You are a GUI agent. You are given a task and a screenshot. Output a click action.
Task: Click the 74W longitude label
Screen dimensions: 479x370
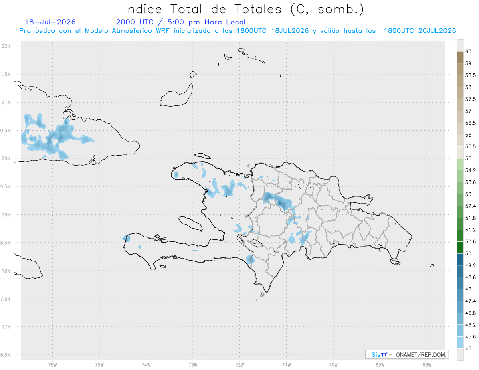tap(146, 365)
